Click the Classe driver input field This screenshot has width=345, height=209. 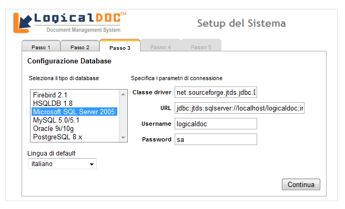point(216,92)
